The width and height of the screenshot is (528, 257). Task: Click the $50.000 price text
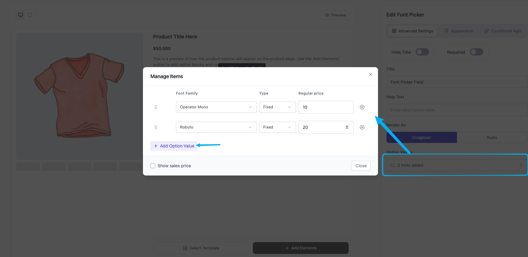click(x=162, y=49)
